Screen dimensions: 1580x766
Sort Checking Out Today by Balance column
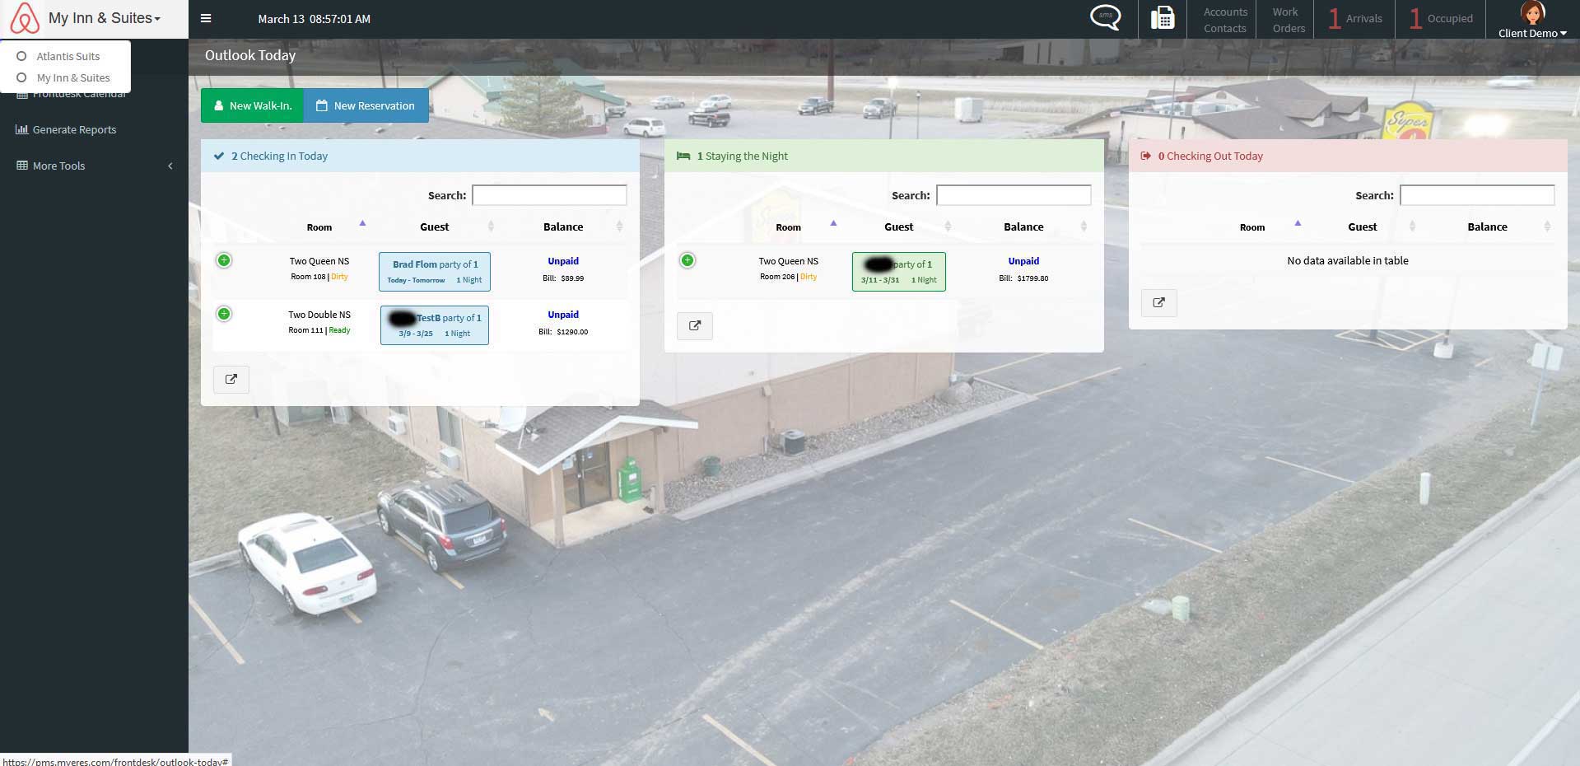click(x=1487, y=227)
